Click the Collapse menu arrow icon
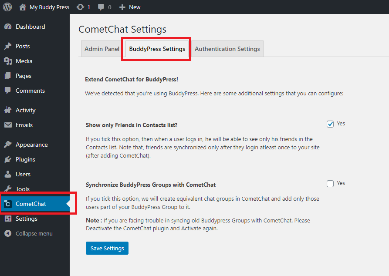This screenshot has height=276, width=389. (x=8, y=233)
